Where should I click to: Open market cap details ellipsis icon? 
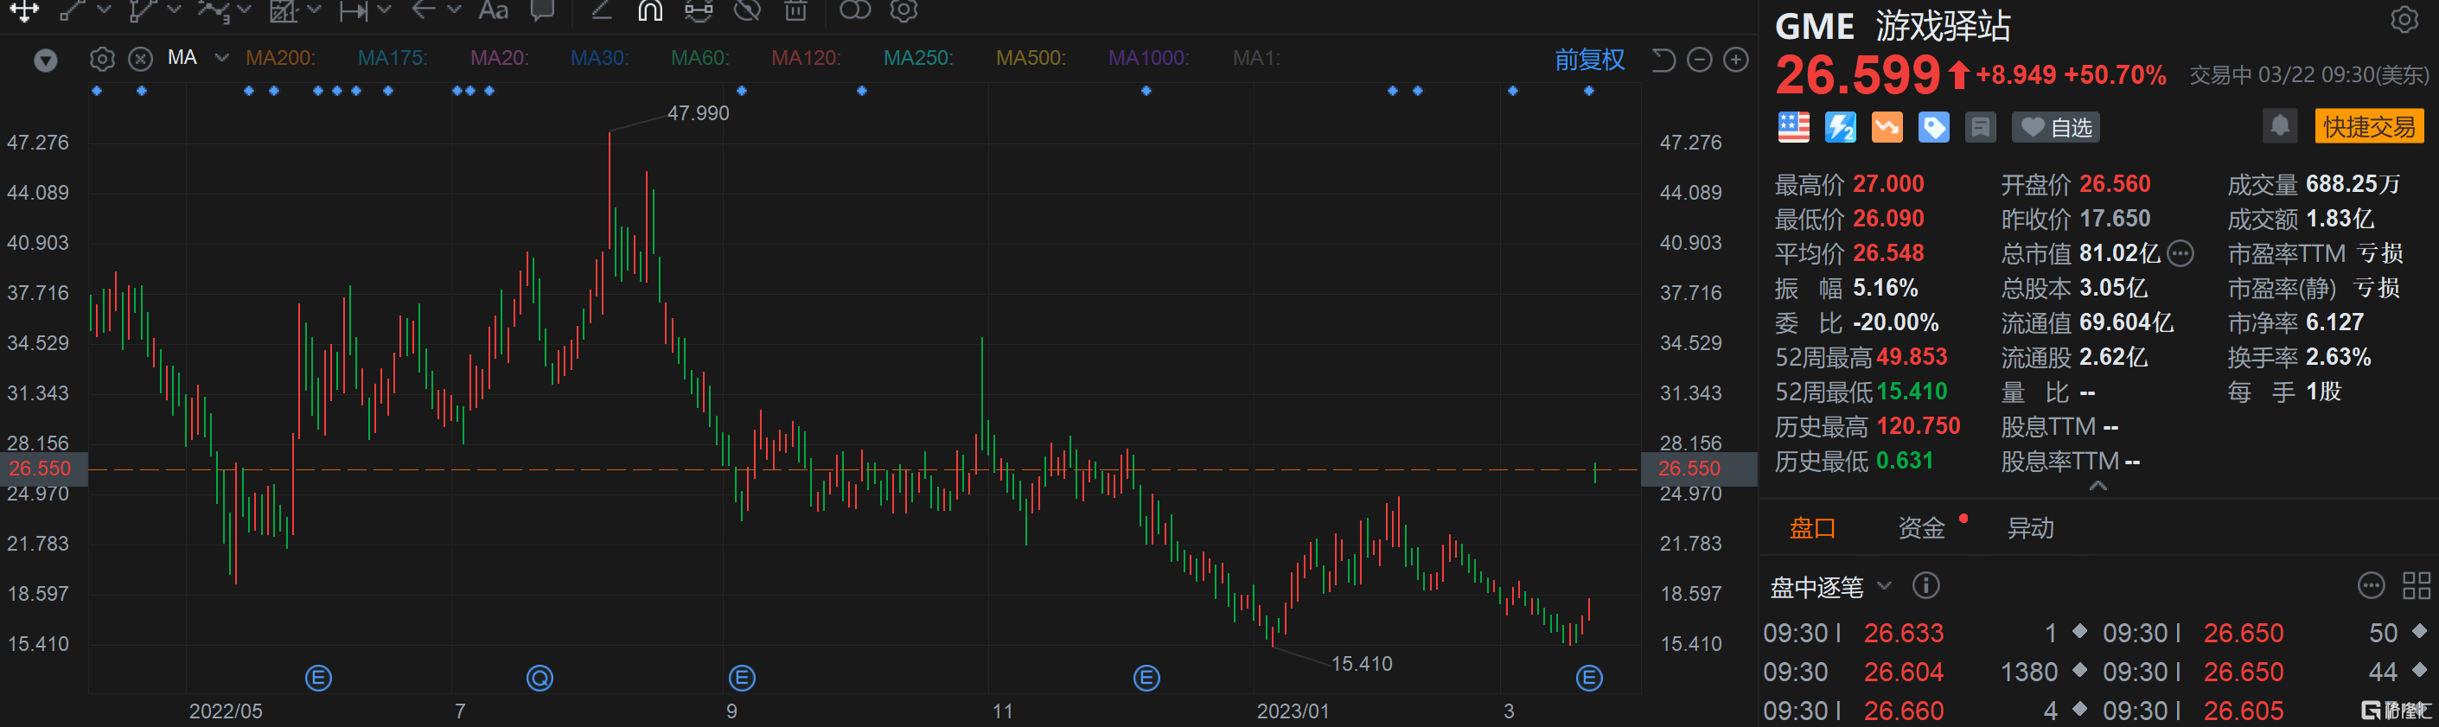tap(2180, 253)
